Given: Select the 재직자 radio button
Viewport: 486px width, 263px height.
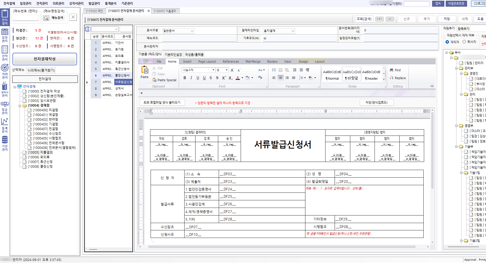Looking at the screenshot, I should [447, 42].
